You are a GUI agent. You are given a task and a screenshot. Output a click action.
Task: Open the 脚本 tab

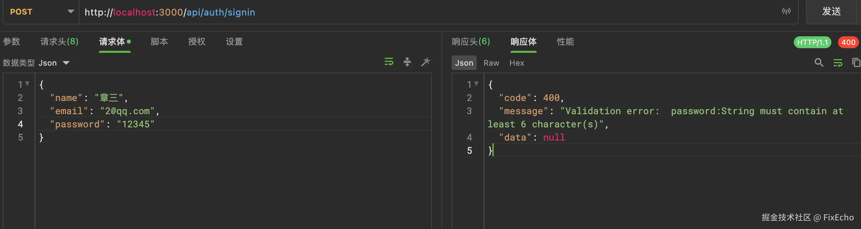click(x=159, y=42)
